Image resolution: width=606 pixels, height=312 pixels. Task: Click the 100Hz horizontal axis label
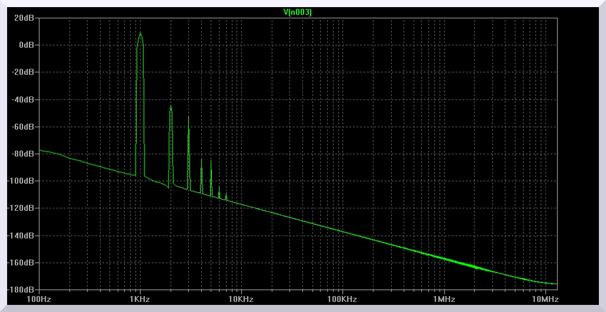point(39,299)
